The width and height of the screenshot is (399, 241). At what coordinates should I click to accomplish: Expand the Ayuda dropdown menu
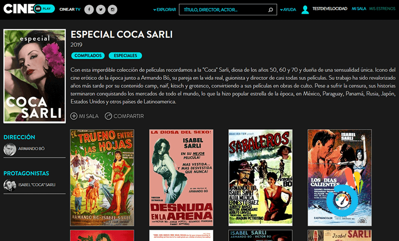point(288,10)
